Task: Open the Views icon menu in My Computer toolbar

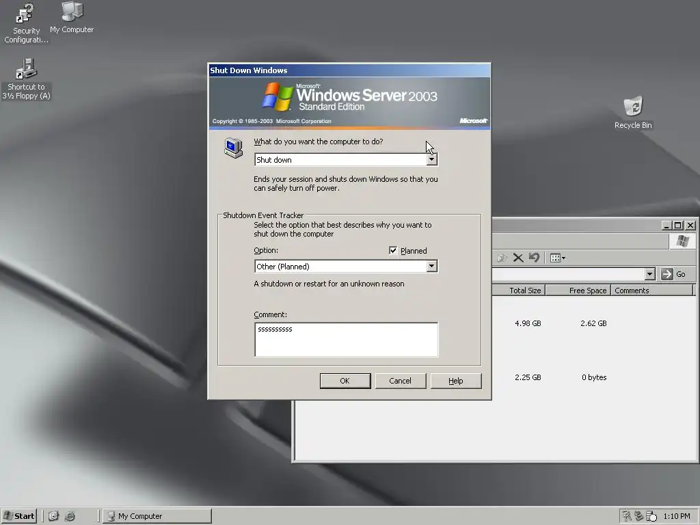Action: click(x=558, y=258)
